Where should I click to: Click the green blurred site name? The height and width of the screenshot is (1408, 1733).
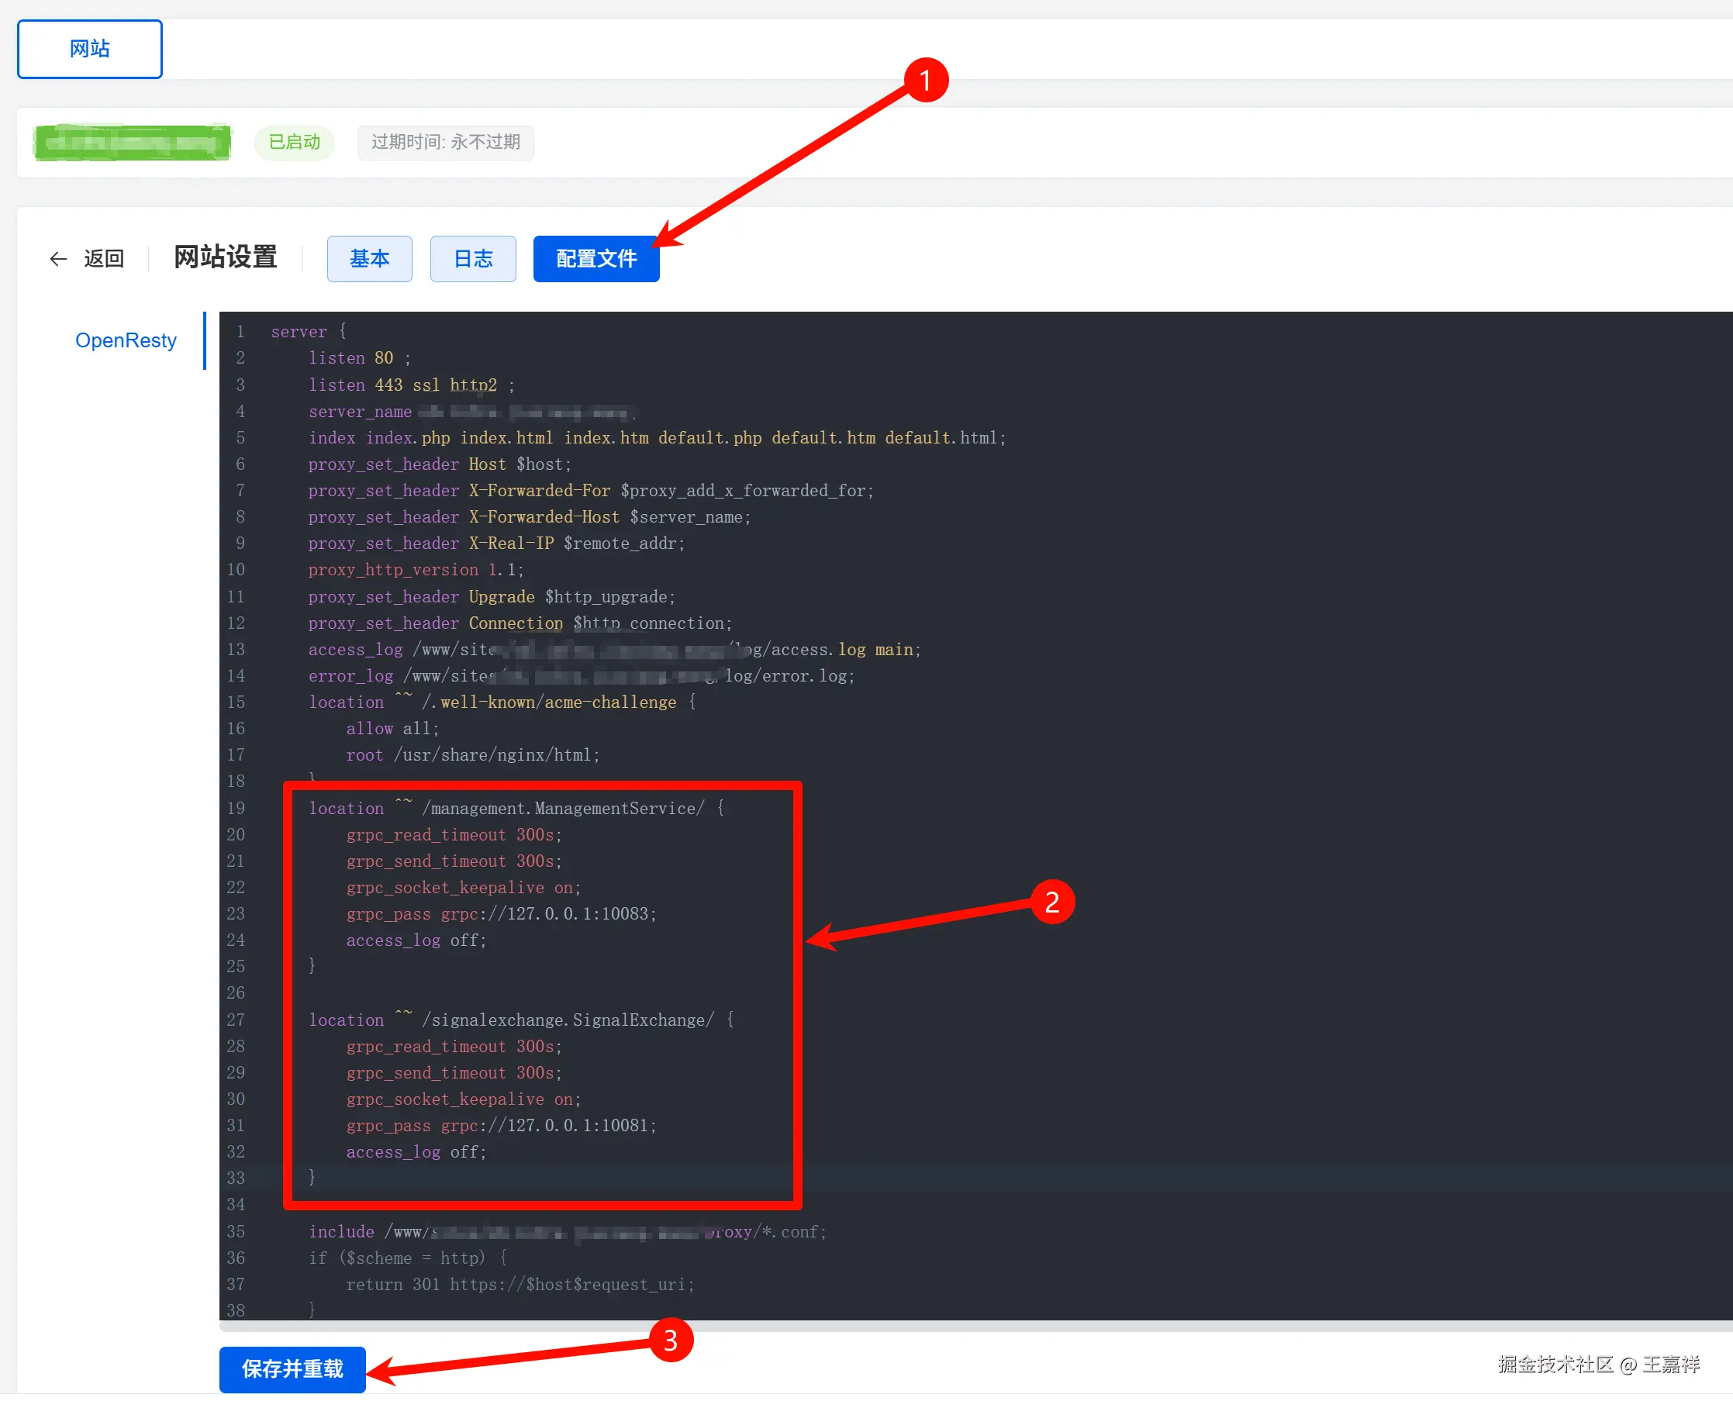[x=132, y=143]
